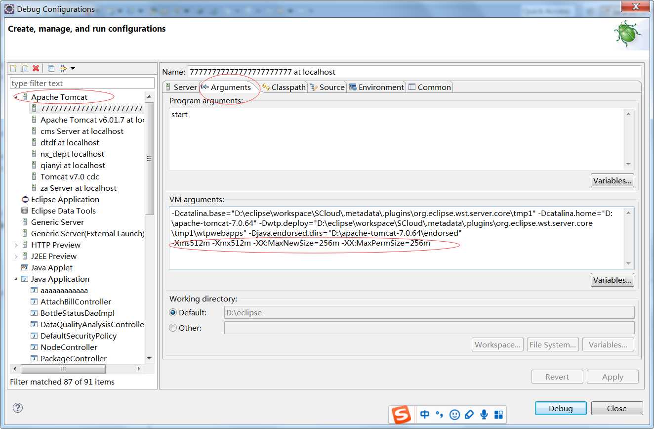
Task: Click the tree horizontal scrollbar right arrow
Action: point(139,369)
